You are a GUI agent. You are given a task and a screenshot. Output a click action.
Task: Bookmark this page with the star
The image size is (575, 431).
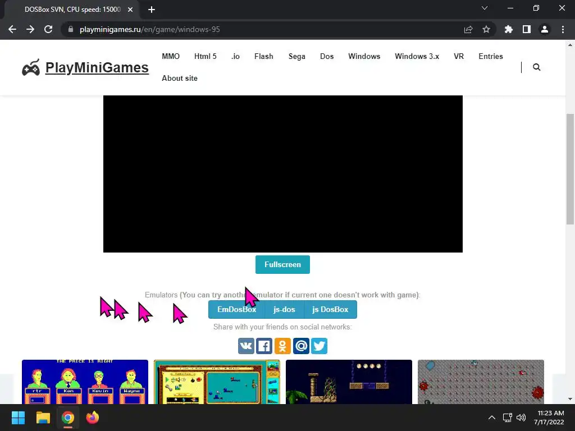[x=486, y=29]
